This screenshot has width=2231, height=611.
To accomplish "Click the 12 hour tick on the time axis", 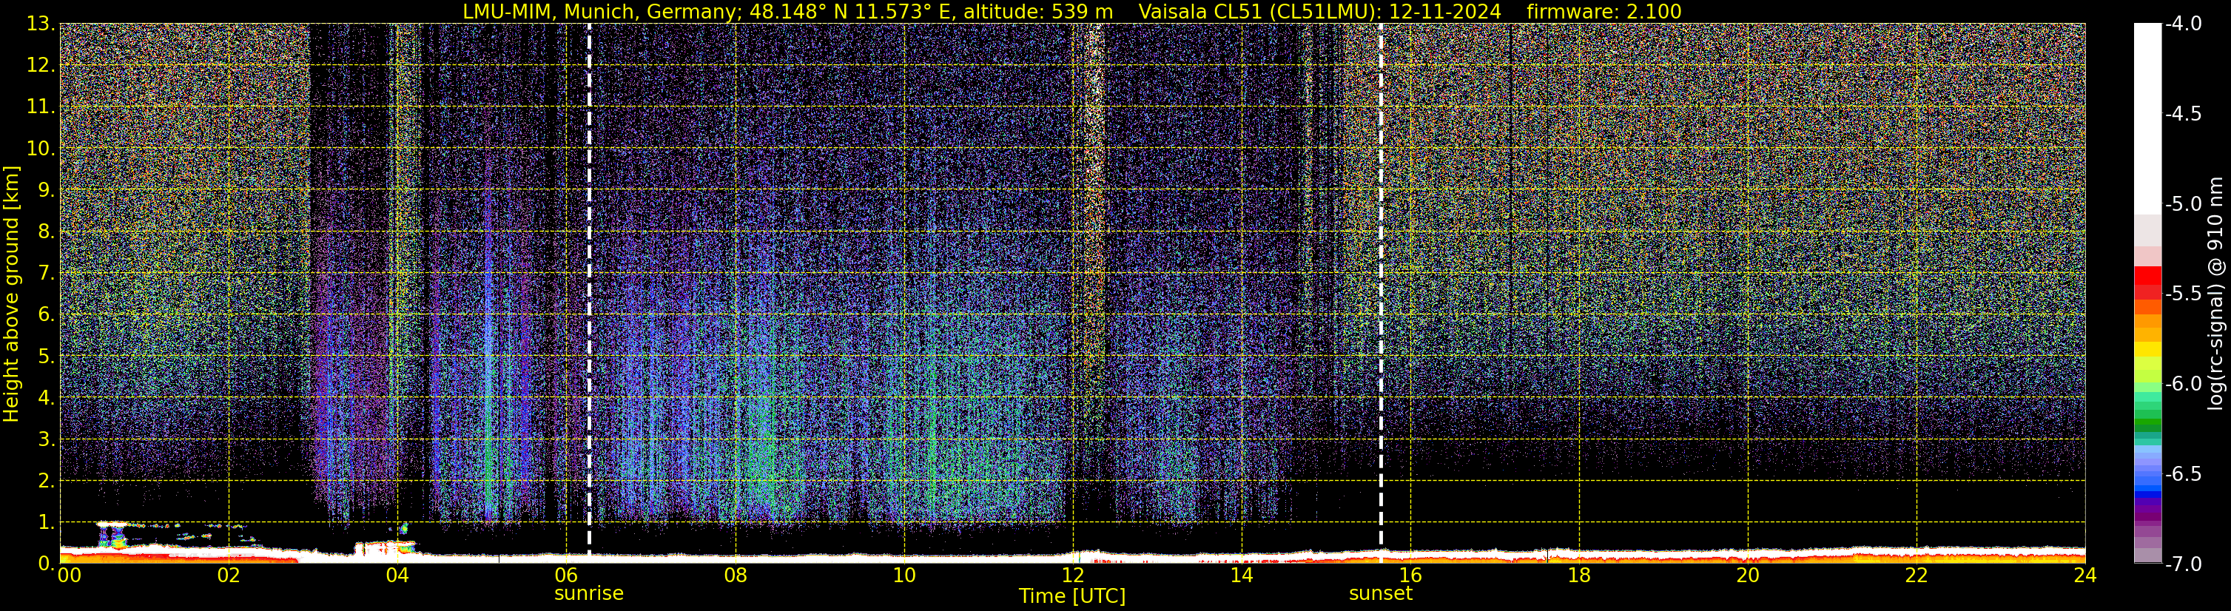I will (x=1072, y=575).
